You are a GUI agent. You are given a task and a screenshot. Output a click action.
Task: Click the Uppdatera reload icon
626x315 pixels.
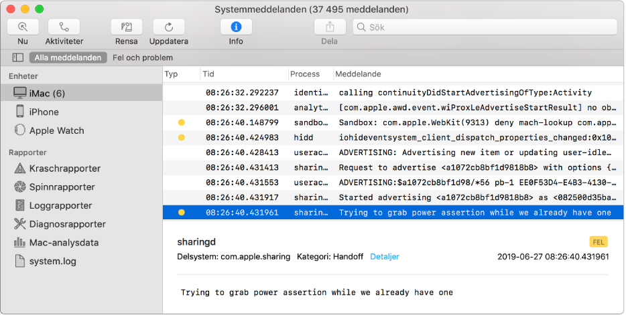tap(169, 27)
